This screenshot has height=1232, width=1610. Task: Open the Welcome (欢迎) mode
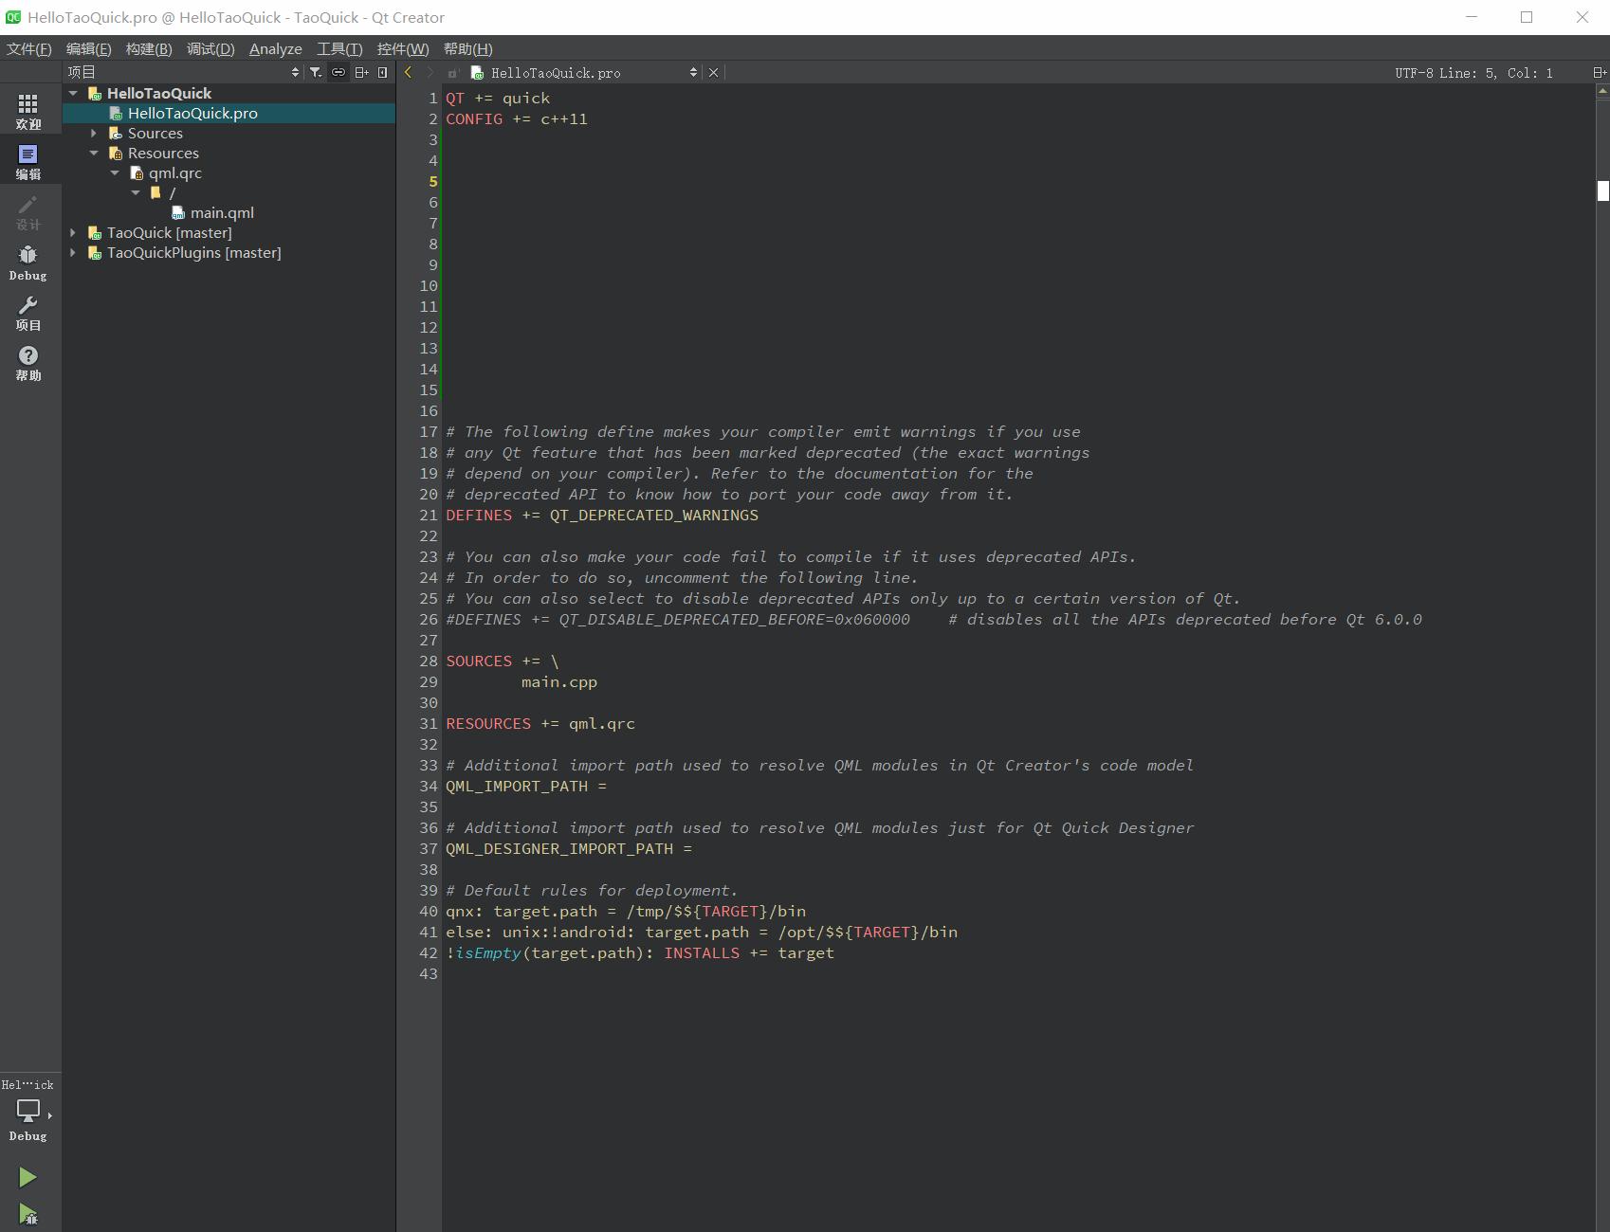point(28,111)
